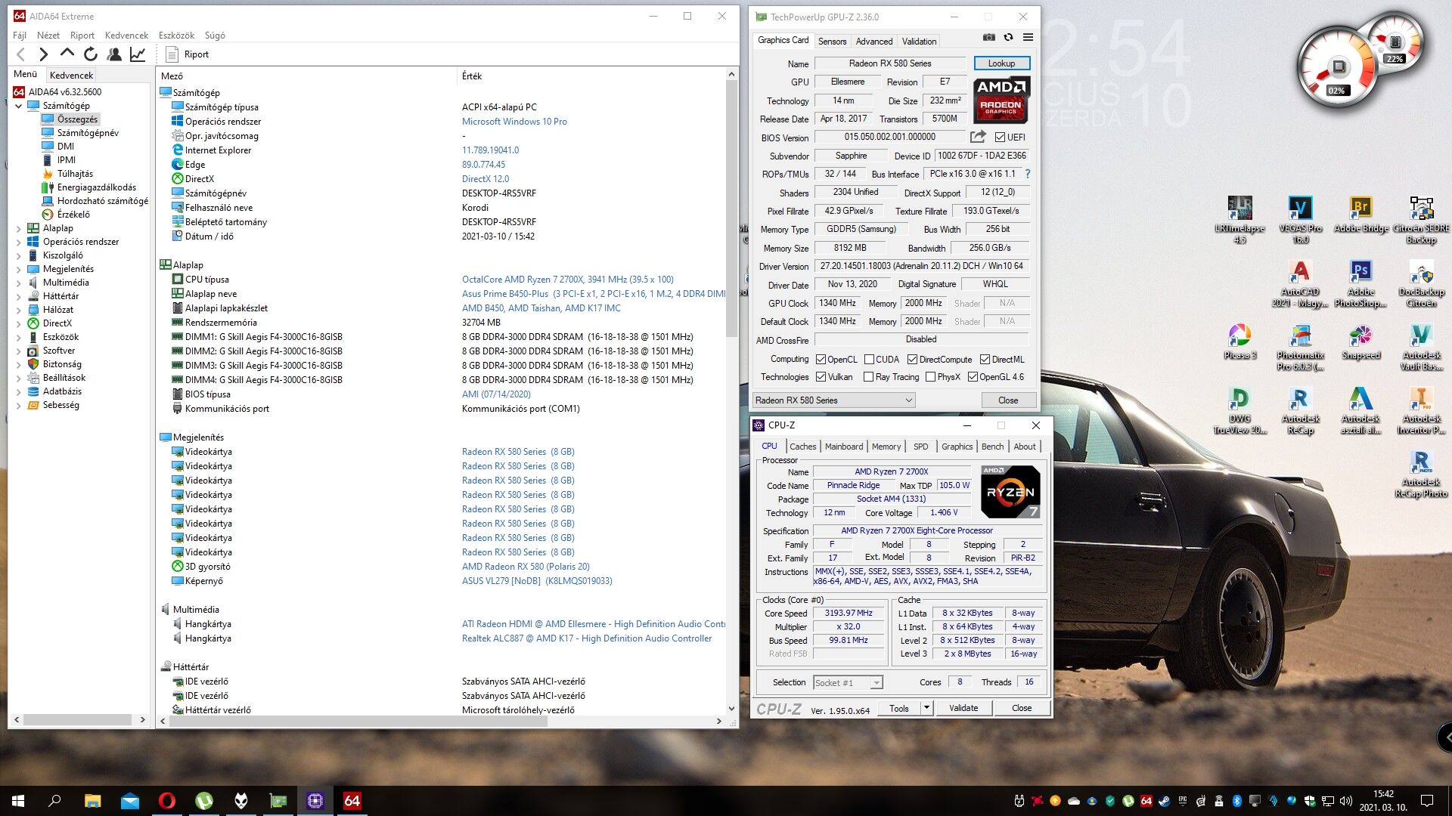
Task: Open Snapseed desktop icon
Action: click(1360, 342)
